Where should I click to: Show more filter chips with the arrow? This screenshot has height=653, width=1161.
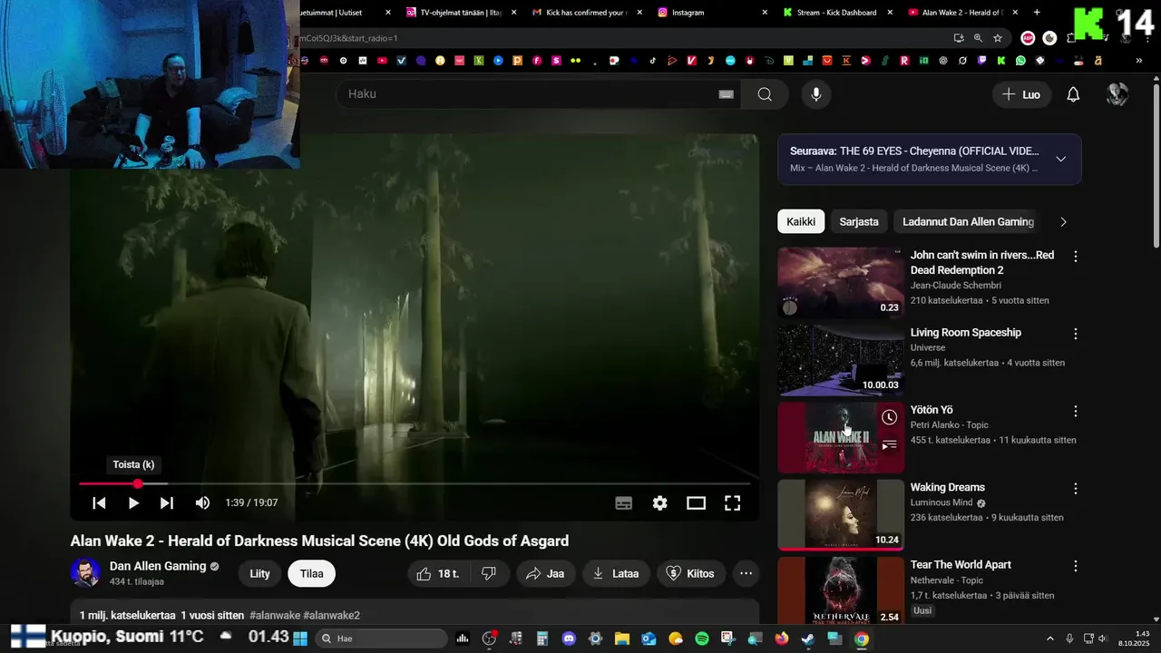coord(1063,221)
